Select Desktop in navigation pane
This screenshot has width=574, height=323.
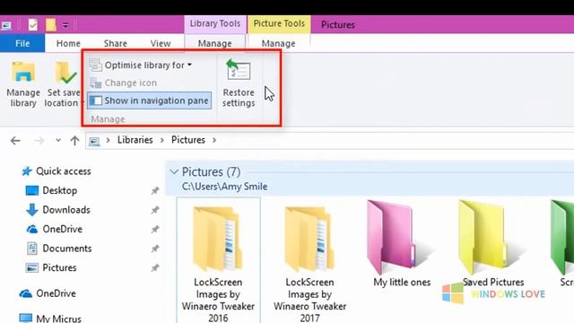(x=60, y=190)
